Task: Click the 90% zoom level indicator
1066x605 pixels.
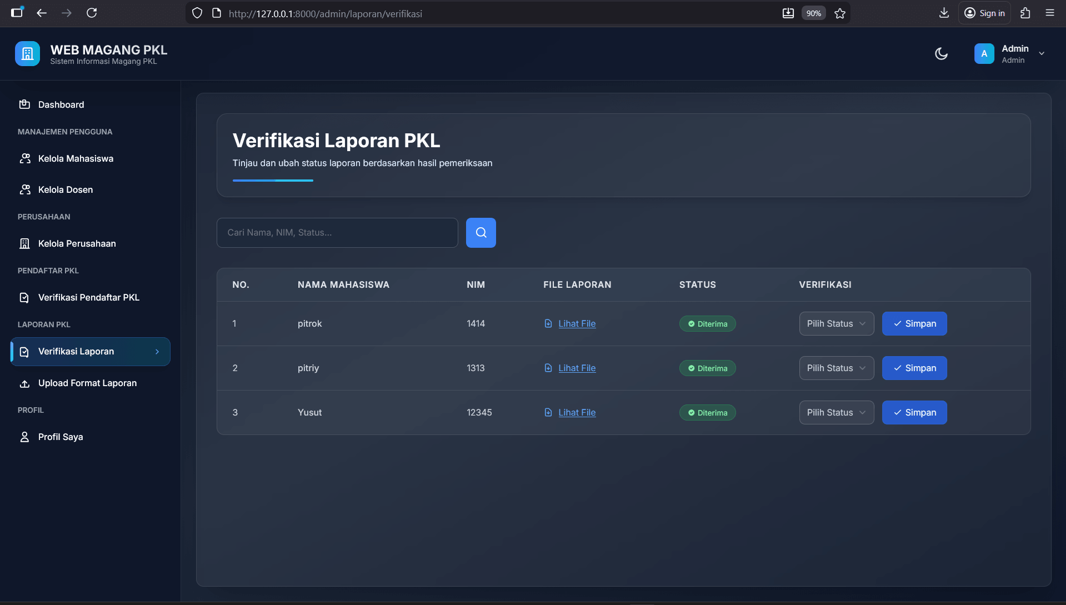Action: click(814, 13)
